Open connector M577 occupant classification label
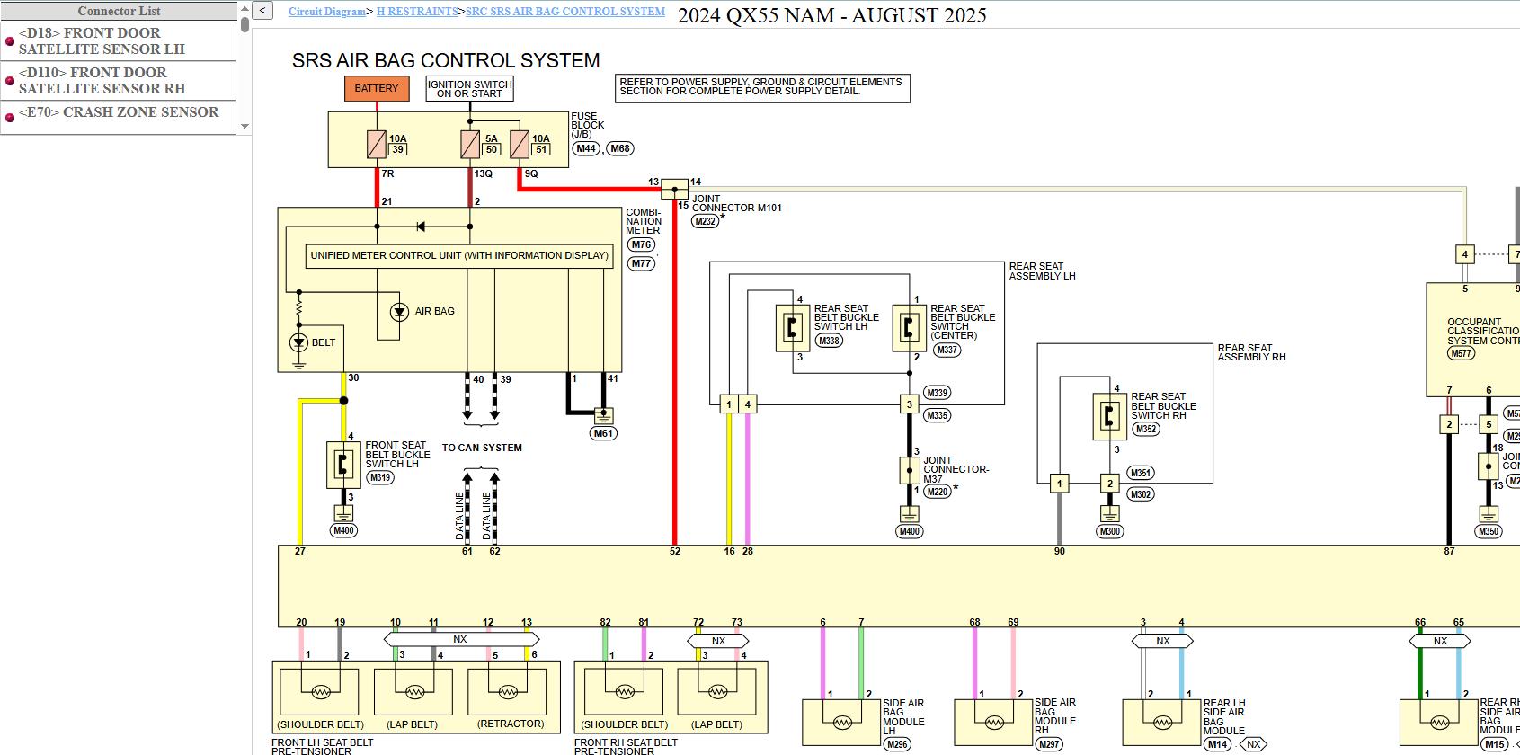Viewport: 1520px width, 755px height. 1461,353
